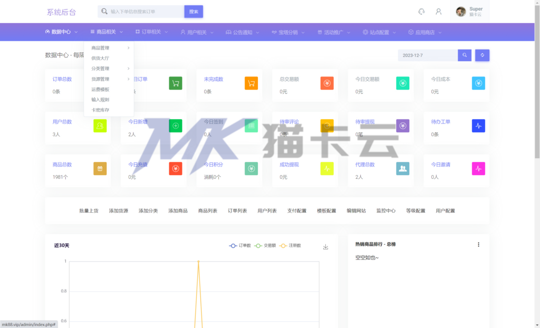The width and height of the screenshot is (540, 328).
Task: Click the red yen icon for today's recharge
Action: pyautogui.click(x=176, y=168)
